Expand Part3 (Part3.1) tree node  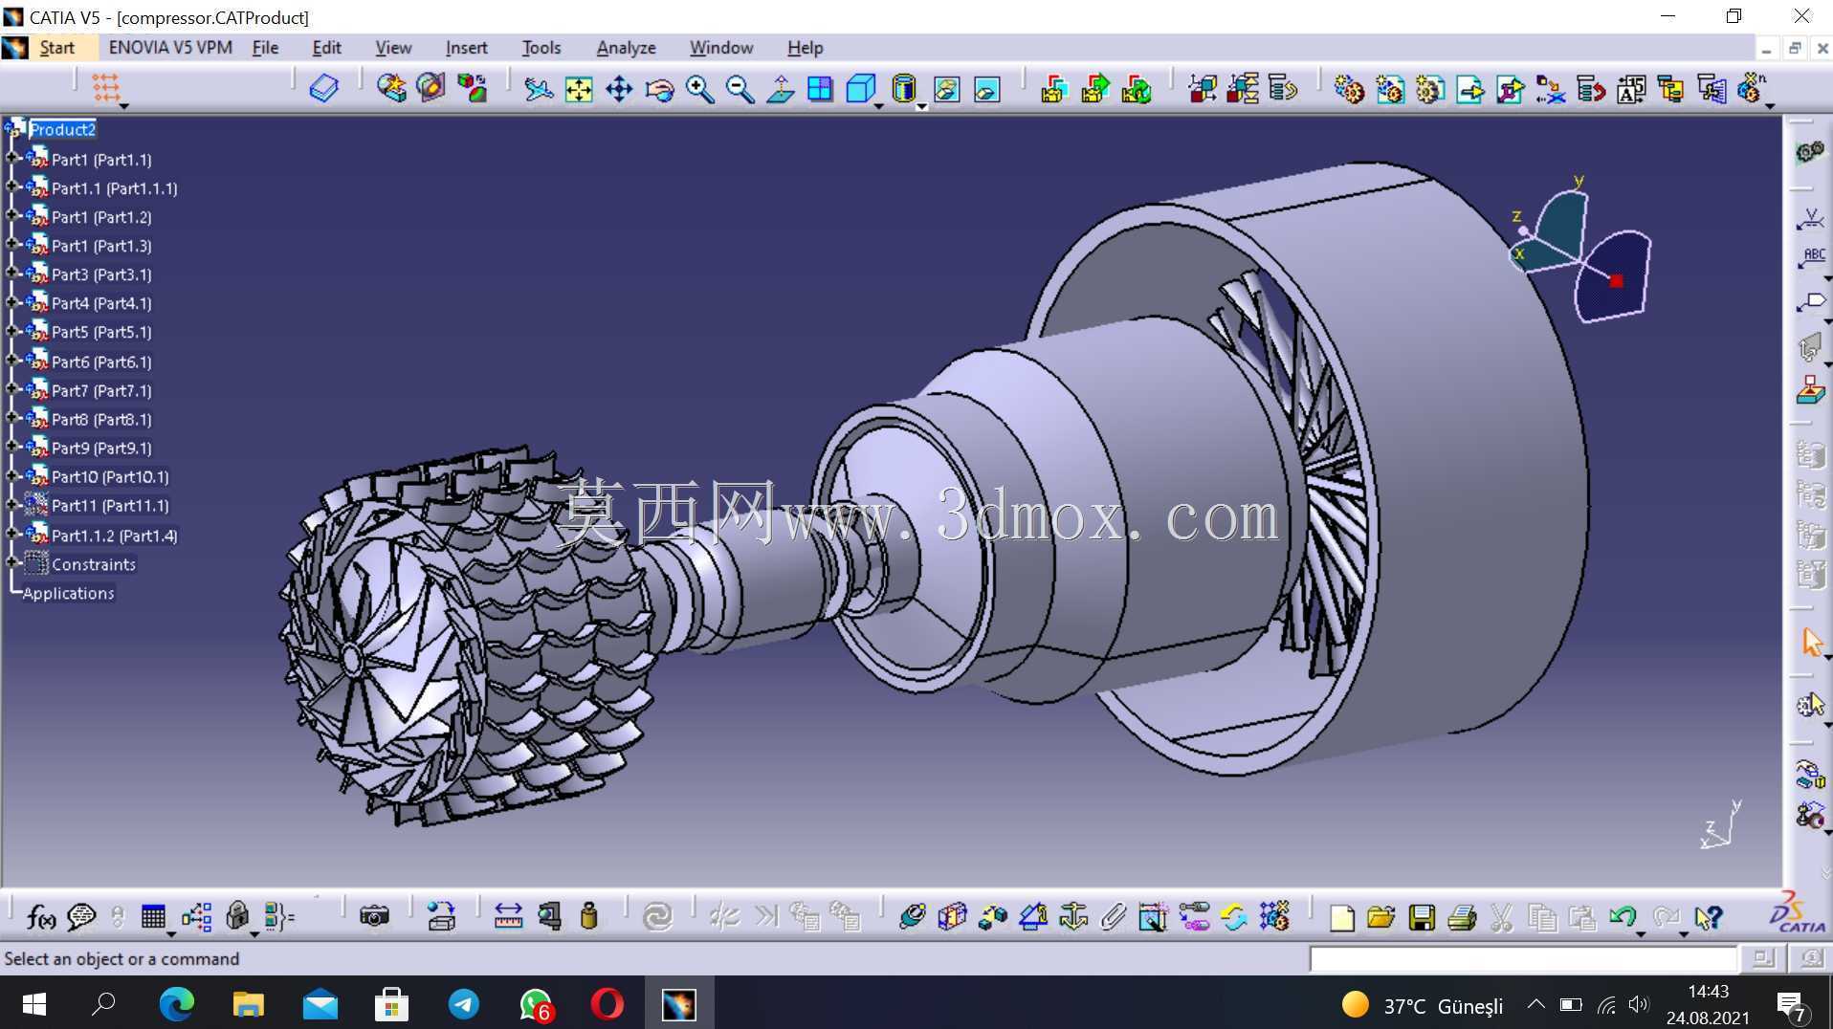click(11, 274)
